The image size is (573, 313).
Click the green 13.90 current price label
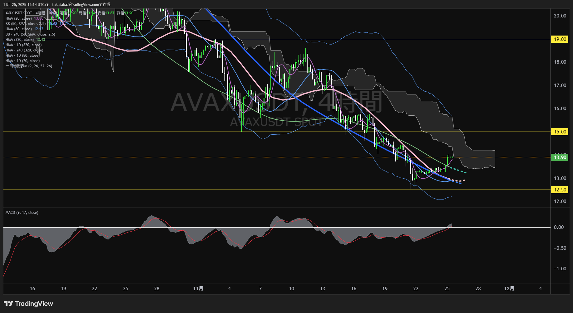coord(560,157)
